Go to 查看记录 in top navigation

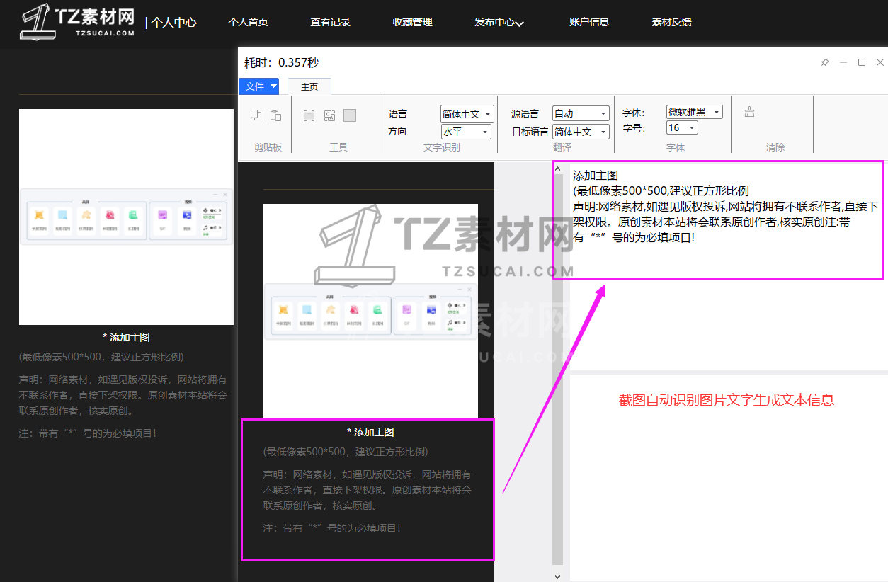pos(330,22)
